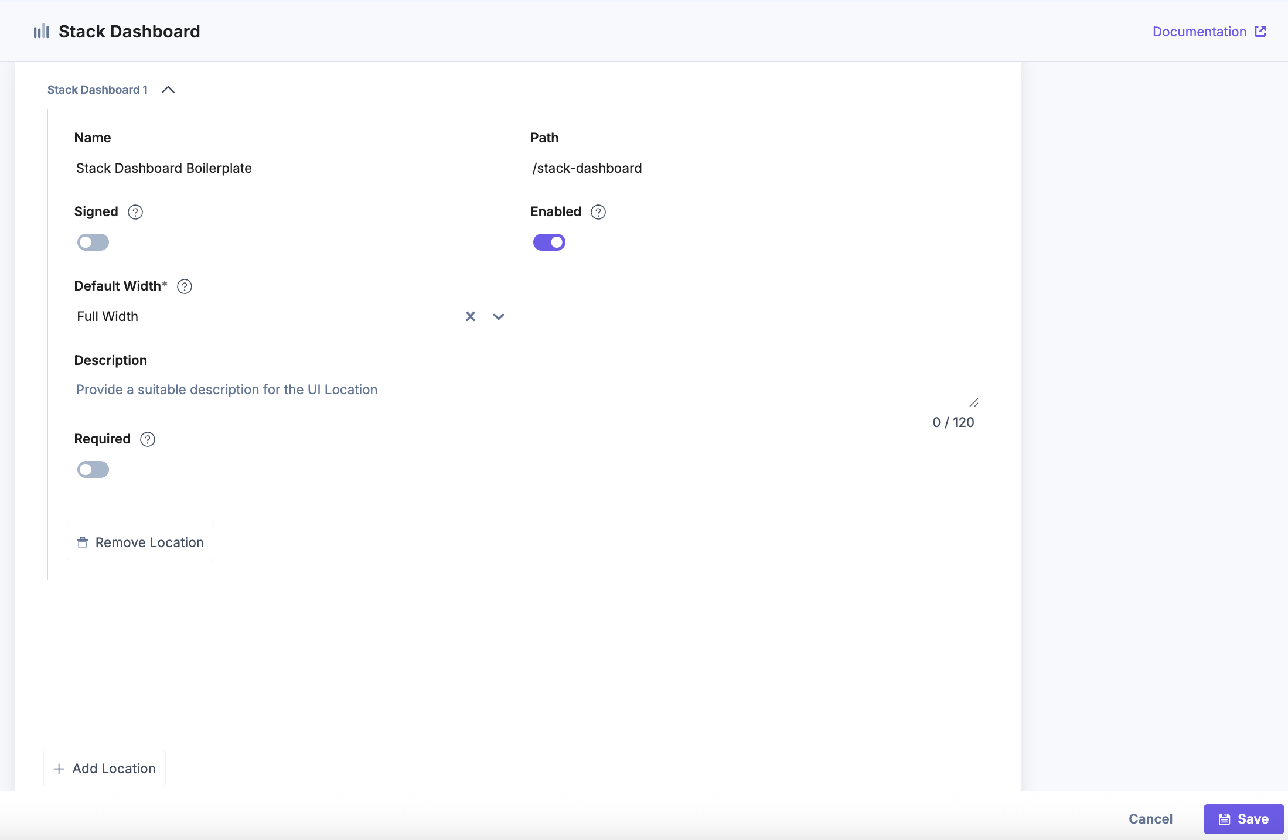Viewport: 1288px width, 840px height.
Task: Turn on the Required toggle
Action: 93,469
